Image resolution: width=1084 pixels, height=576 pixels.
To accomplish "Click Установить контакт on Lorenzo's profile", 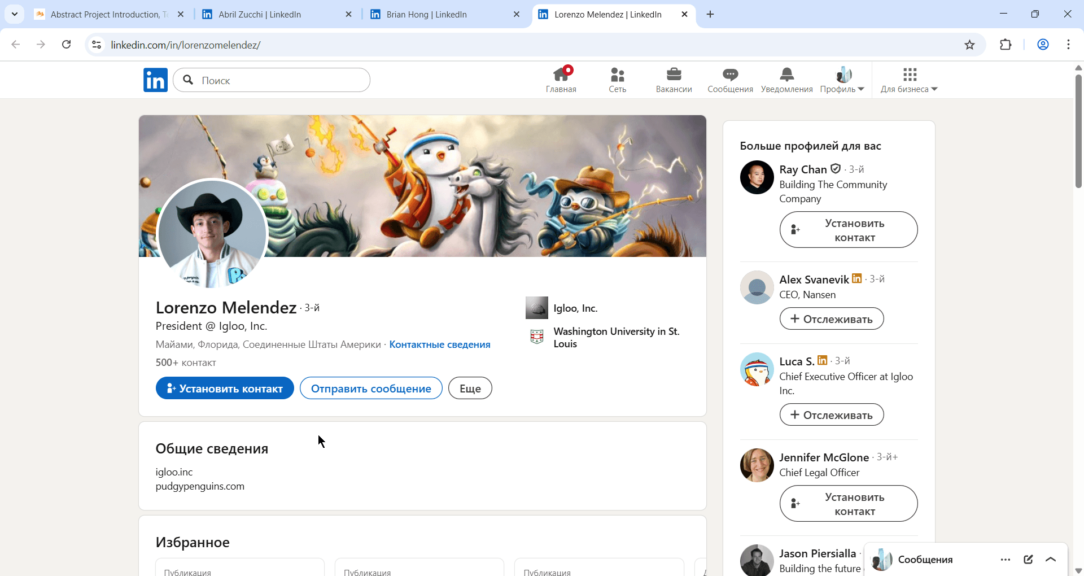I will pyautogui.click(x=225, y=388).
